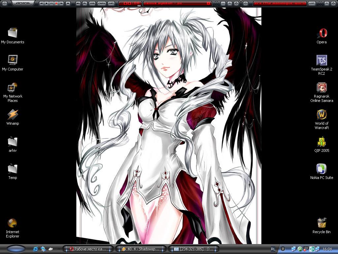Click the LIST button on playlist bar
The width and height of the screenshot is (338, 254).
pos(312,3)
